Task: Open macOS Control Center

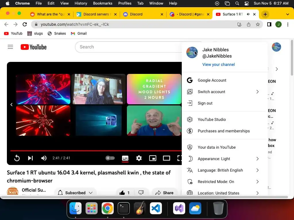Action: (247, 3)
